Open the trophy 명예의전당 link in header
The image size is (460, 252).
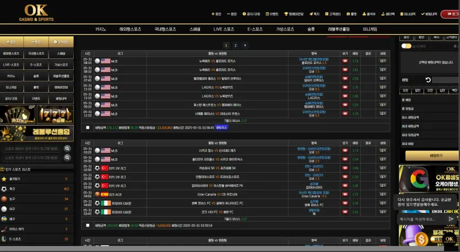tap(294, 14)
